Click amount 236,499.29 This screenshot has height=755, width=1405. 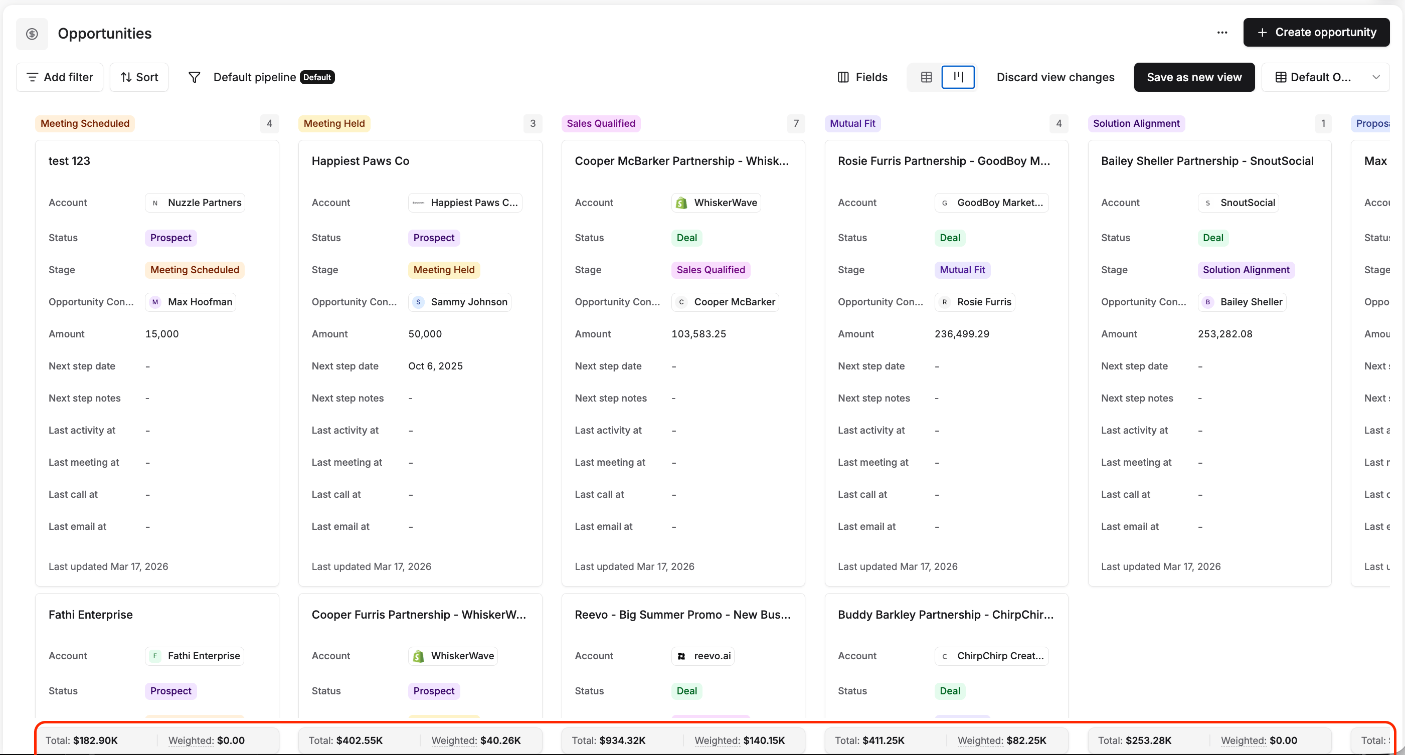click(x=962, y=333)
